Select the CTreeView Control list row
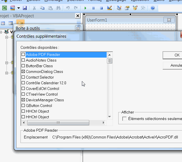Viewport: 182px width, 162px height. (x=64, y=94)
